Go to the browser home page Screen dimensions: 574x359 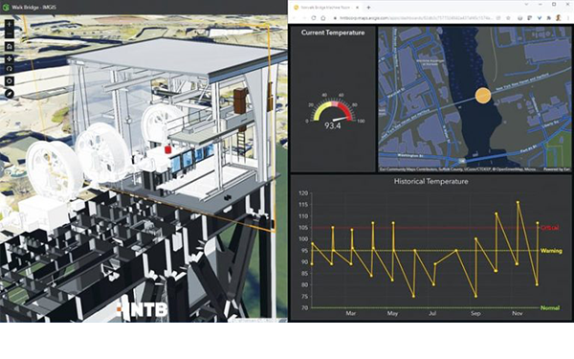click(323, 18)
